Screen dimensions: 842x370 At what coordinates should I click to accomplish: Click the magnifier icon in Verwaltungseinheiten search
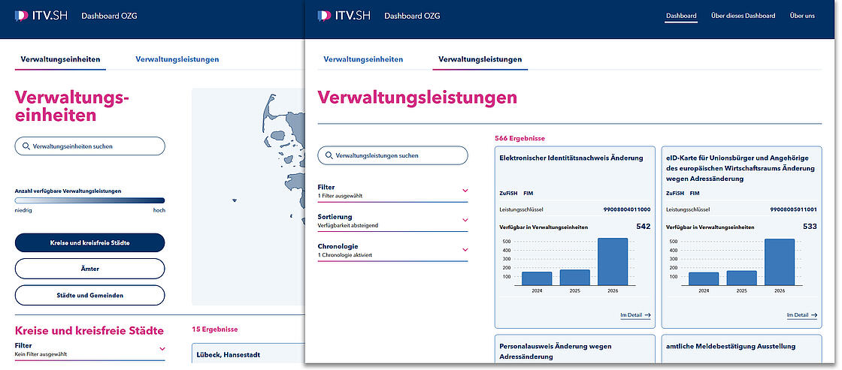click(26, 146)
